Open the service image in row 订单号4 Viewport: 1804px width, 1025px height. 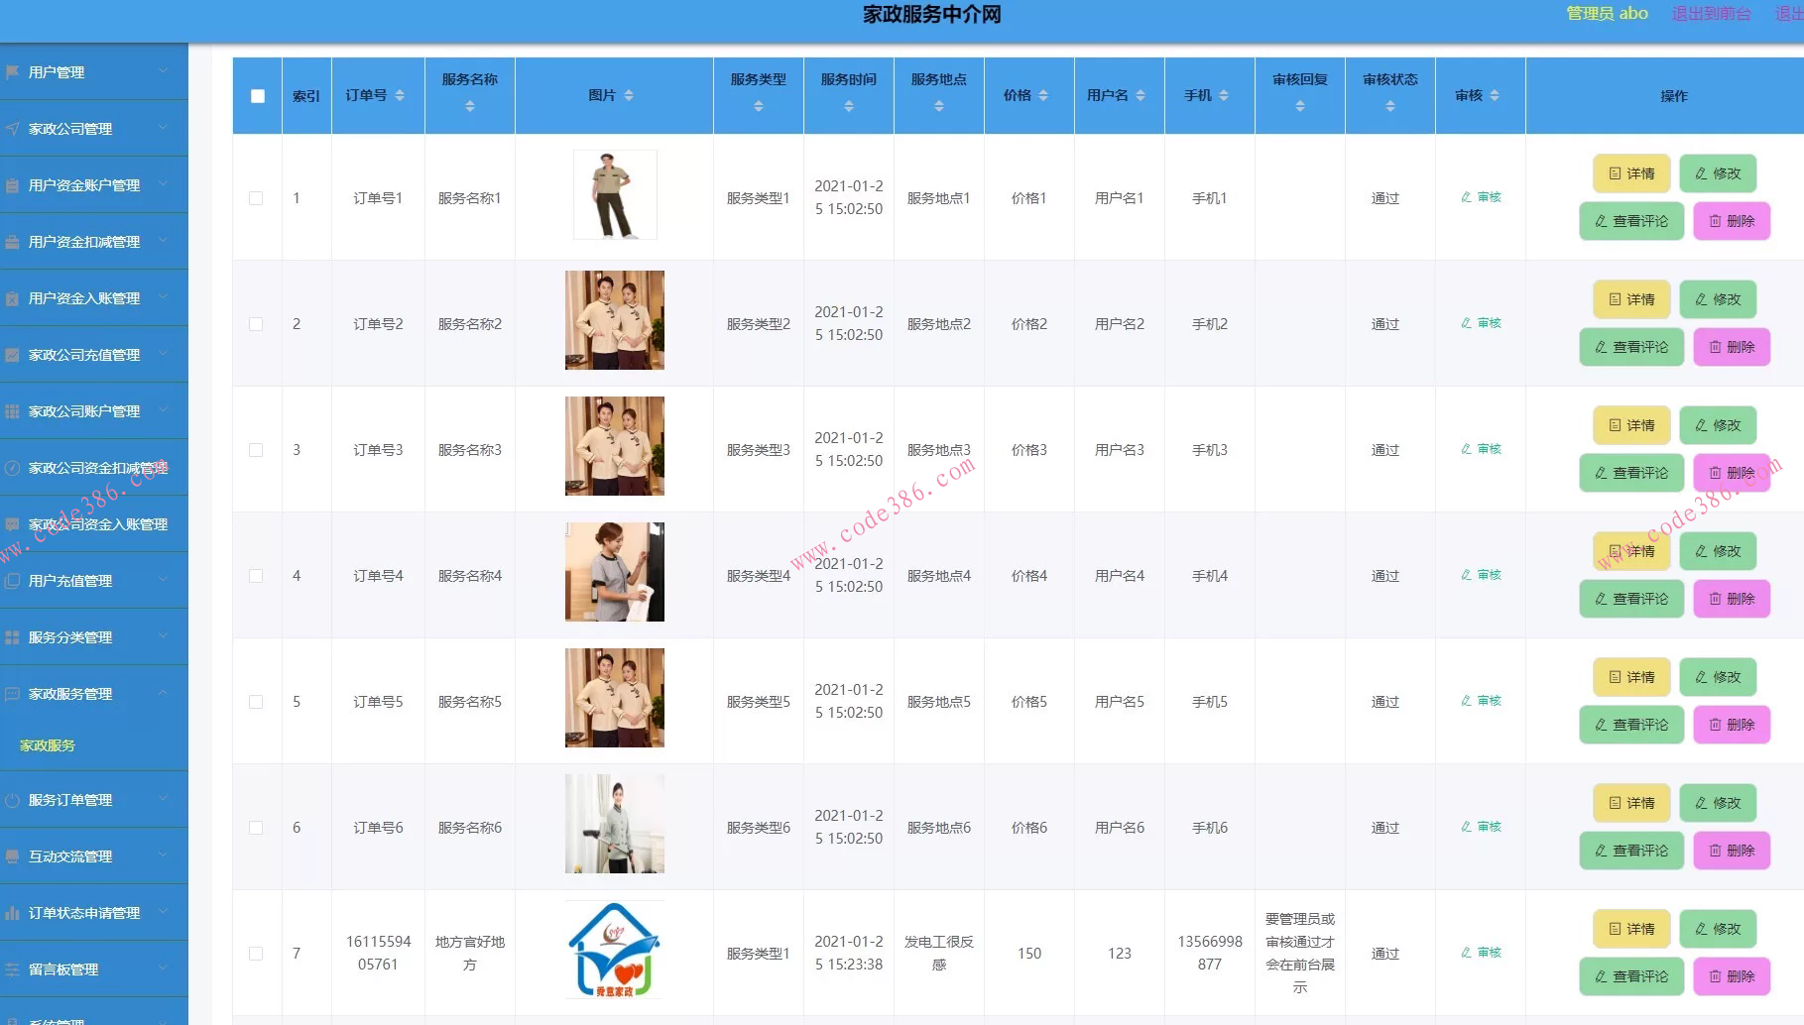(x=615, y=572)
